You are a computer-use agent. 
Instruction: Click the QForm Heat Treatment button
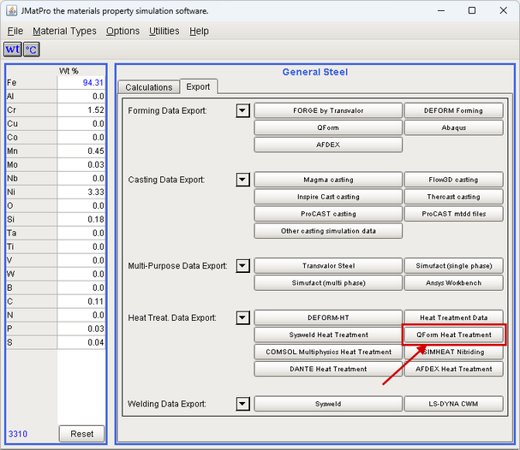pos(454,335)
